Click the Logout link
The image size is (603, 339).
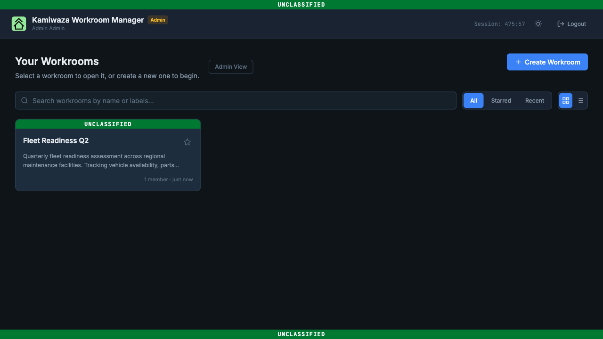point(572,24)
